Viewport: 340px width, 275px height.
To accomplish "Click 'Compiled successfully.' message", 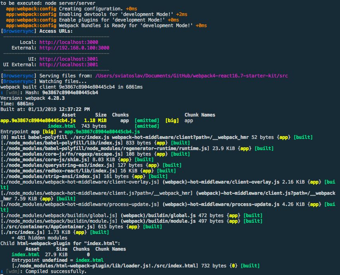I will [x=56, y=271].
